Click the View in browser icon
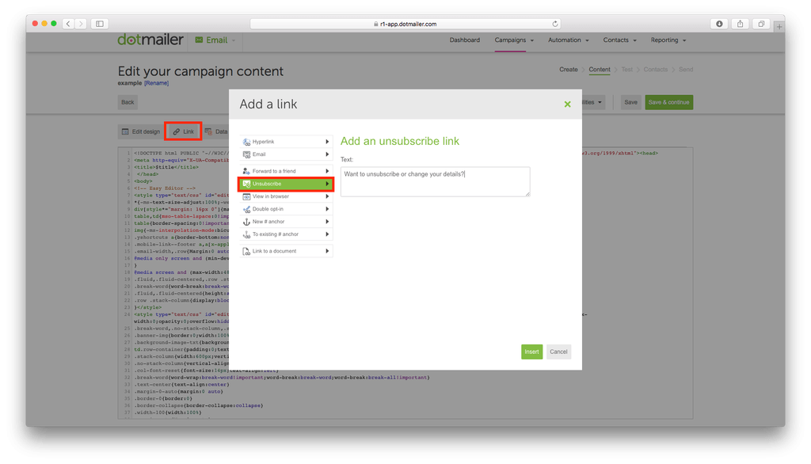 tap(247, 196)
